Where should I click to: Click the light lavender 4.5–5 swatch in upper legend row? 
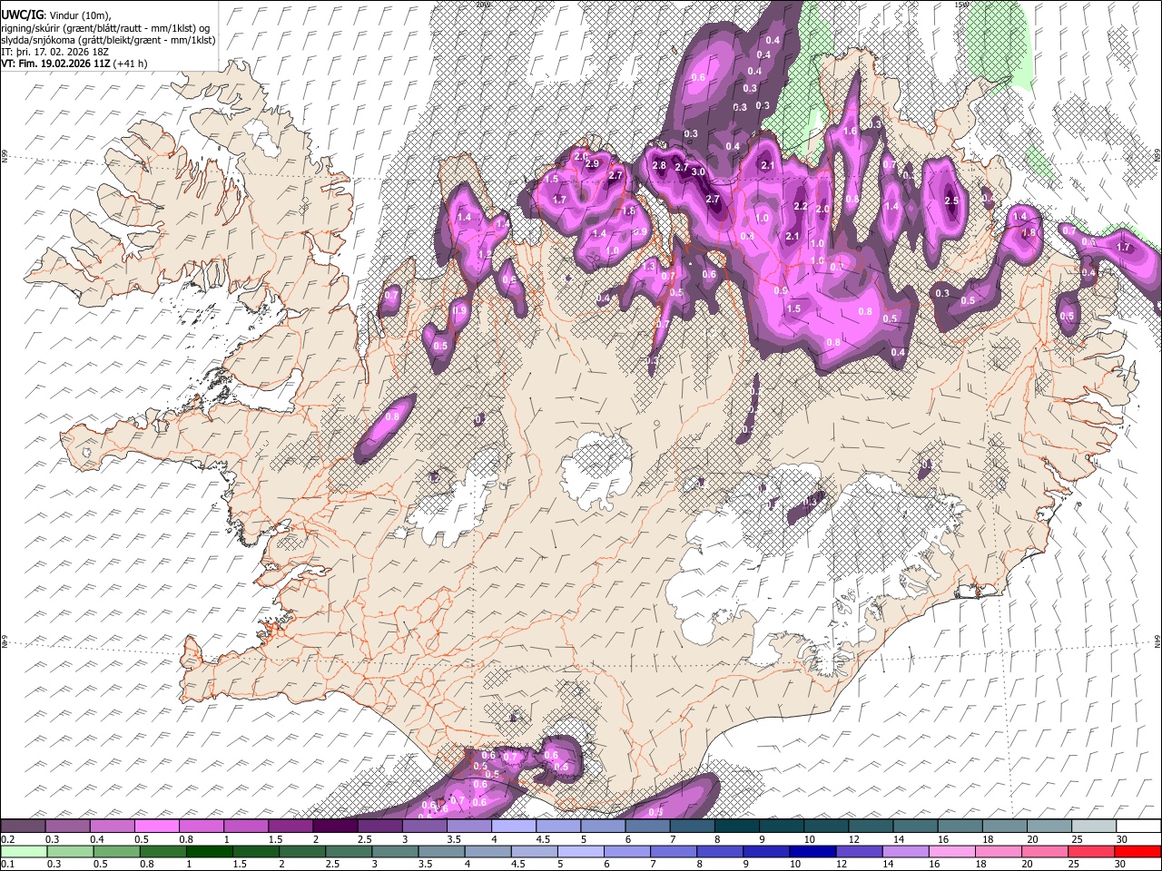(557, 826)
